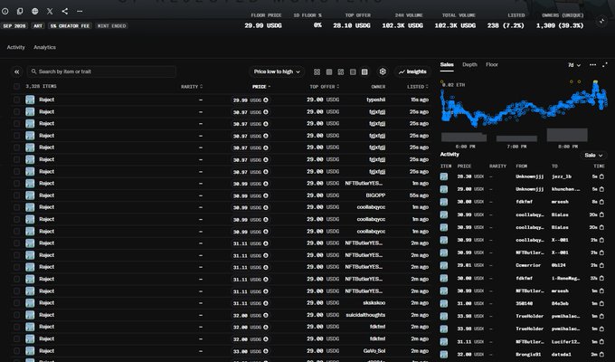Check the box for GaVo_Sol's Reject listing
615x362 pixels.
click(x=16, y=351)
